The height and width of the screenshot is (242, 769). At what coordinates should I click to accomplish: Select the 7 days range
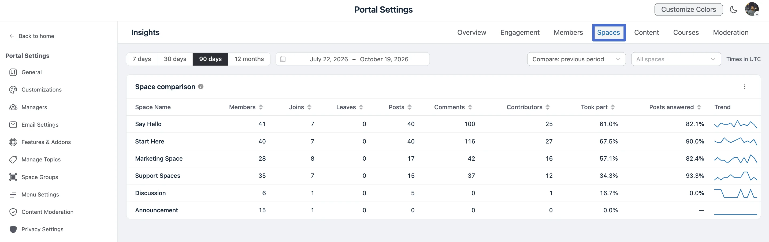(142, 59)
